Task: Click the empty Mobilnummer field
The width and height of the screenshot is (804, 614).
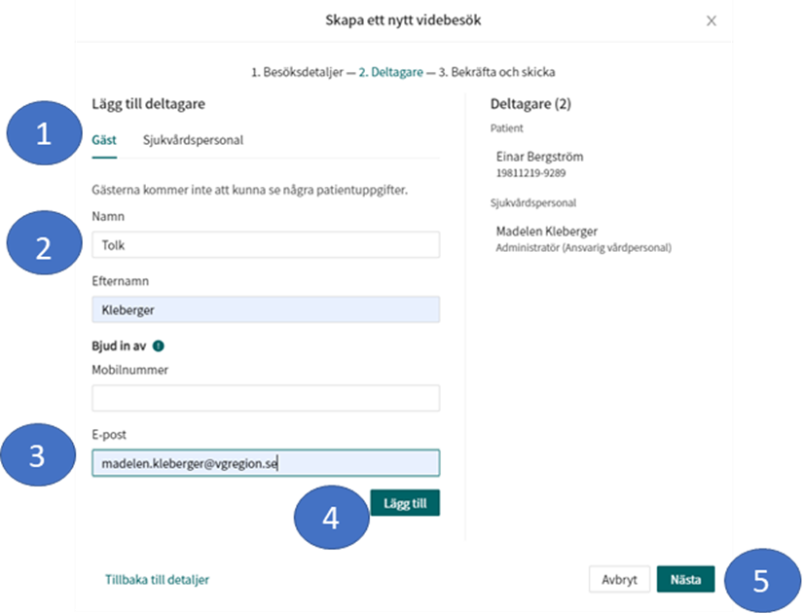Action: [266, 398]
